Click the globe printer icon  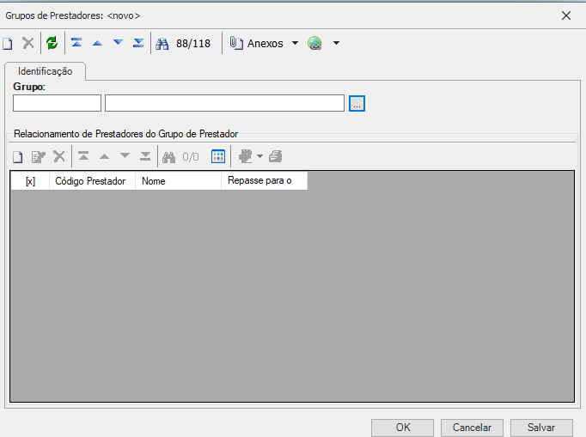click(315, 43)
